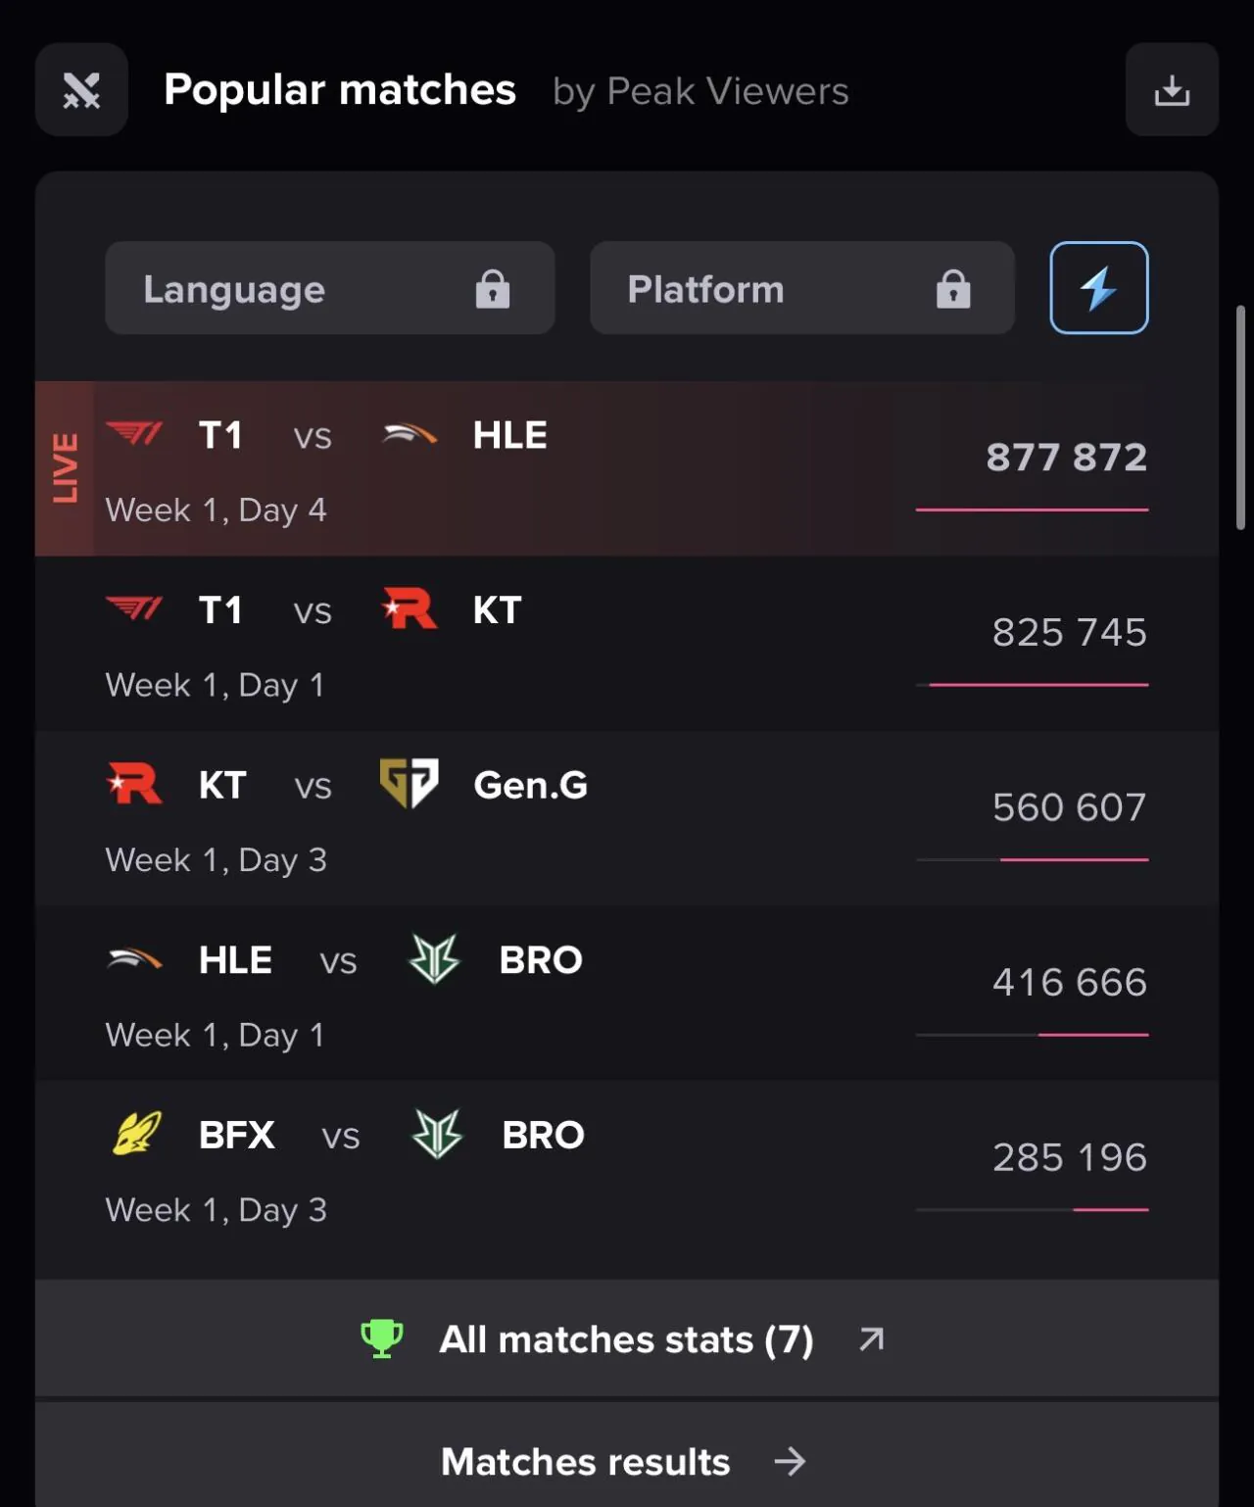The height and width of the screenshot is (1507, 1254).
Task: Select the KT vs Gen.G match row
Action: coord(627,818)
